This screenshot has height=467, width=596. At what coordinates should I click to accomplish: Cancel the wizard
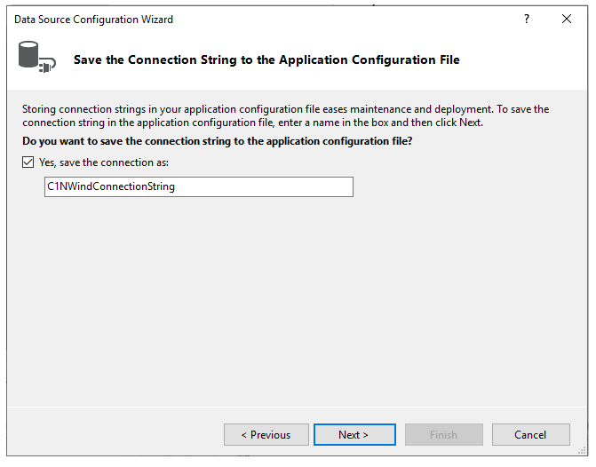click(530, 435)
